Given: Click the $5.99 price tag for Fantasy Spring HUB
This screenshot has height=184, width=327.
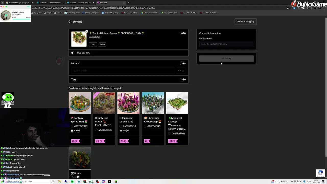Looking at the screenshot, I should [x=75, y=141].
